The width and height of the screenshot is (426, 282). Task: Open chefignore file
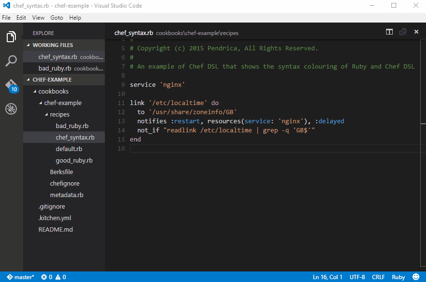tap(64, 183)
